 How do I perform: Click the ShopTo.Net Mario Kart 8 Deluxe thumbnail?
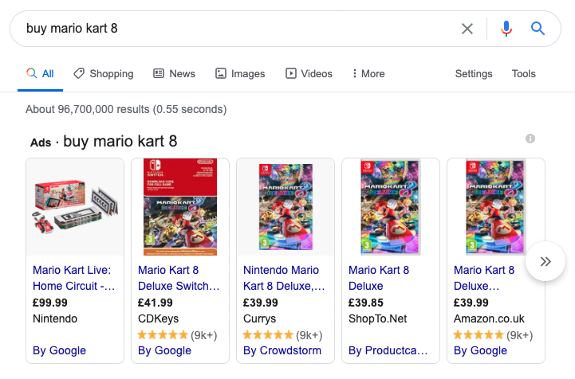391,207
